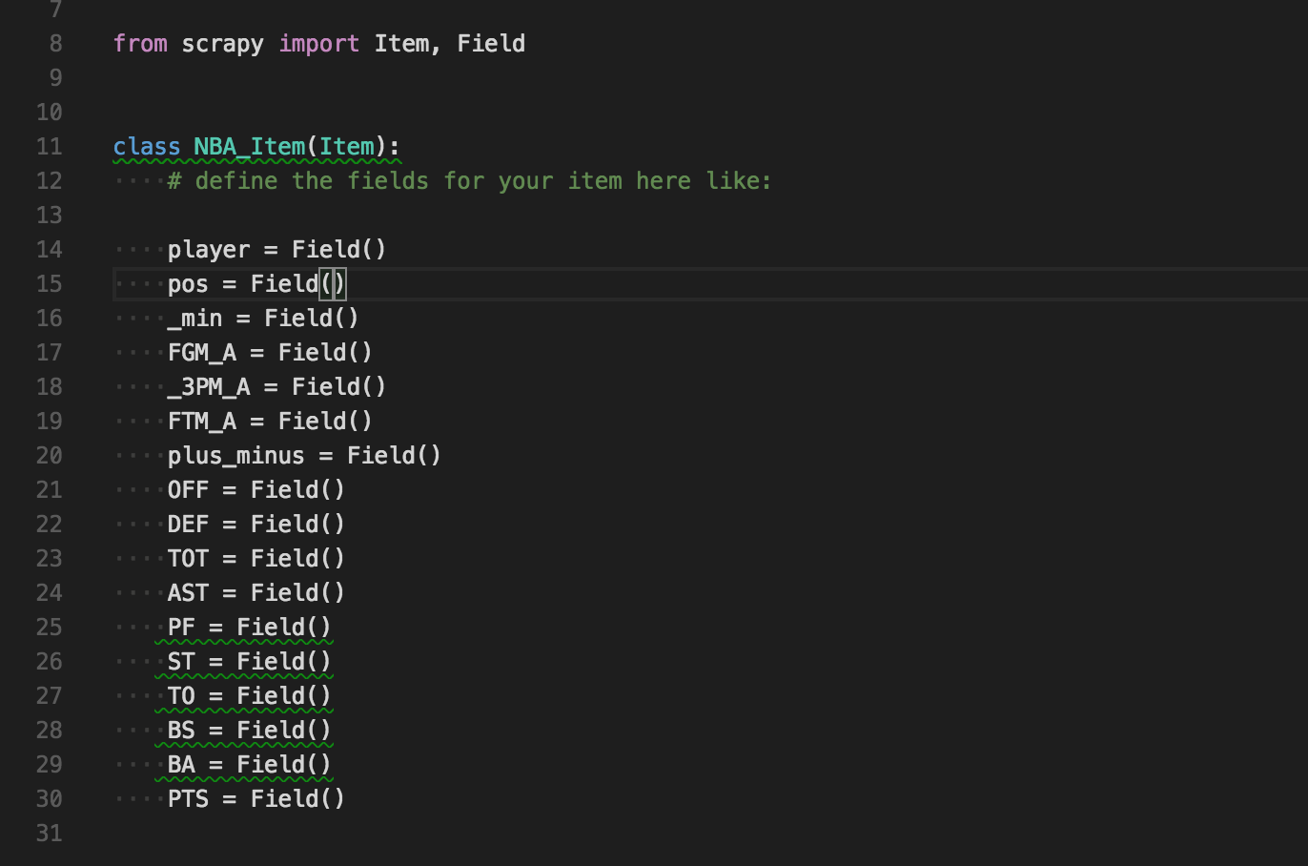
Task: Click the 'class' keyword
Action: [x=146, y=147]
